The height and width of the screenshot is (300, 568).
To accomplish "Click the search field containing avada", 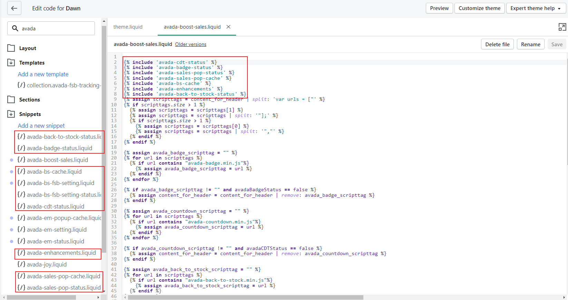I will pyautogui.click(x=51, y=28).
